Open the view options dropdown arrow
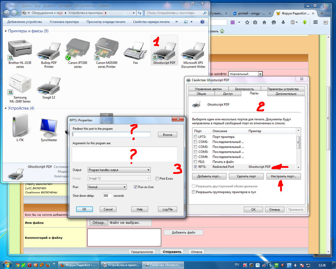 click(192, 22)
